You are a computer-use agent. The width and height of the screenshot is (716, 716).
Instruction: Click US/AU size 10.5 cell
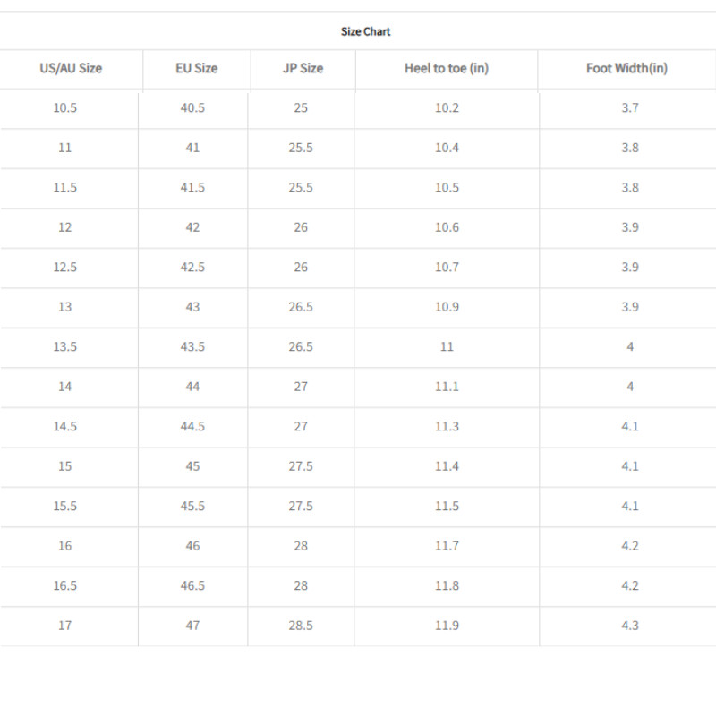click(x=64, y=107)
